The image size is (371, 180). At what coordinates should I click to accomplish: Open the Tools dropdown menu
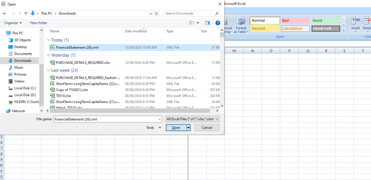154,127
